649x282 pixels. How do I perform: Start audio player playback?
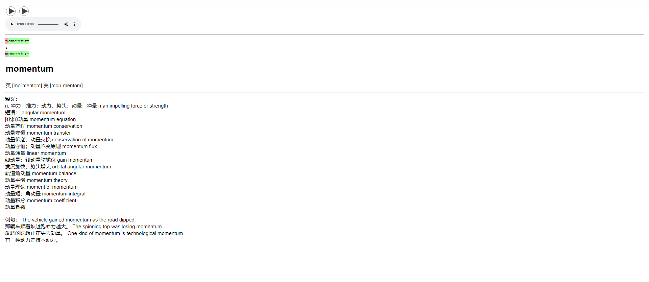pyautogui.click(x=12, y=24)
